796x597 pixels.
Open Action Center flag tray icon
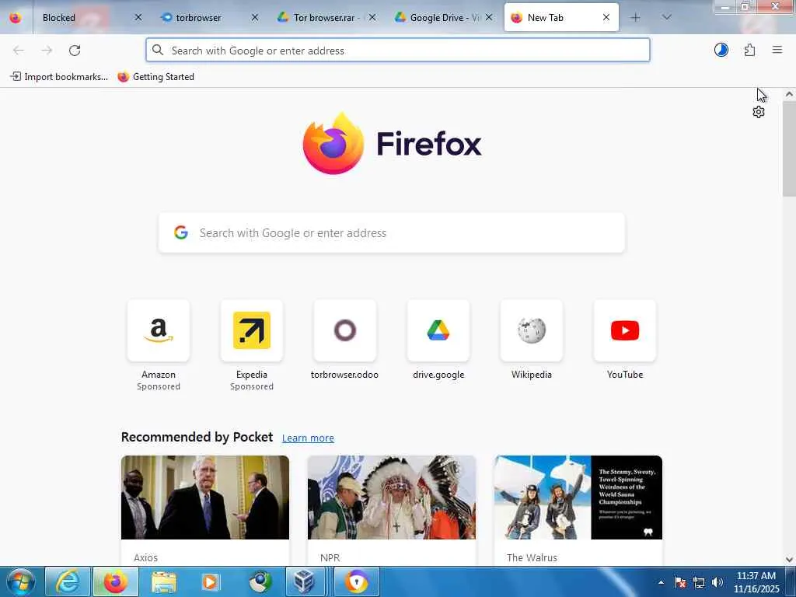[x=680, y=582]
